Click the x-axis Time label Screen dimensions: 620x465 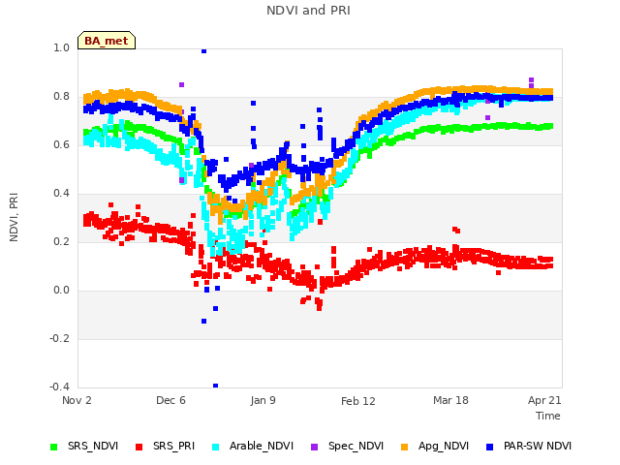pyautogui.click(x=548, y=416)
